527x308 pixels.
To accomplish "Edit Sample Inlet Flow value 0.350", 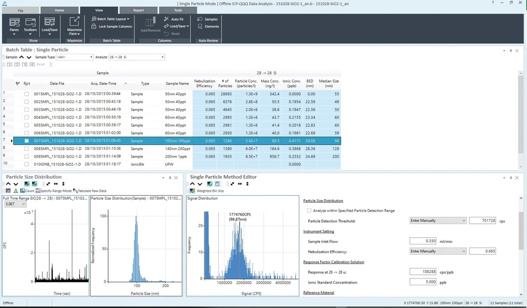I will coord(423,241).
